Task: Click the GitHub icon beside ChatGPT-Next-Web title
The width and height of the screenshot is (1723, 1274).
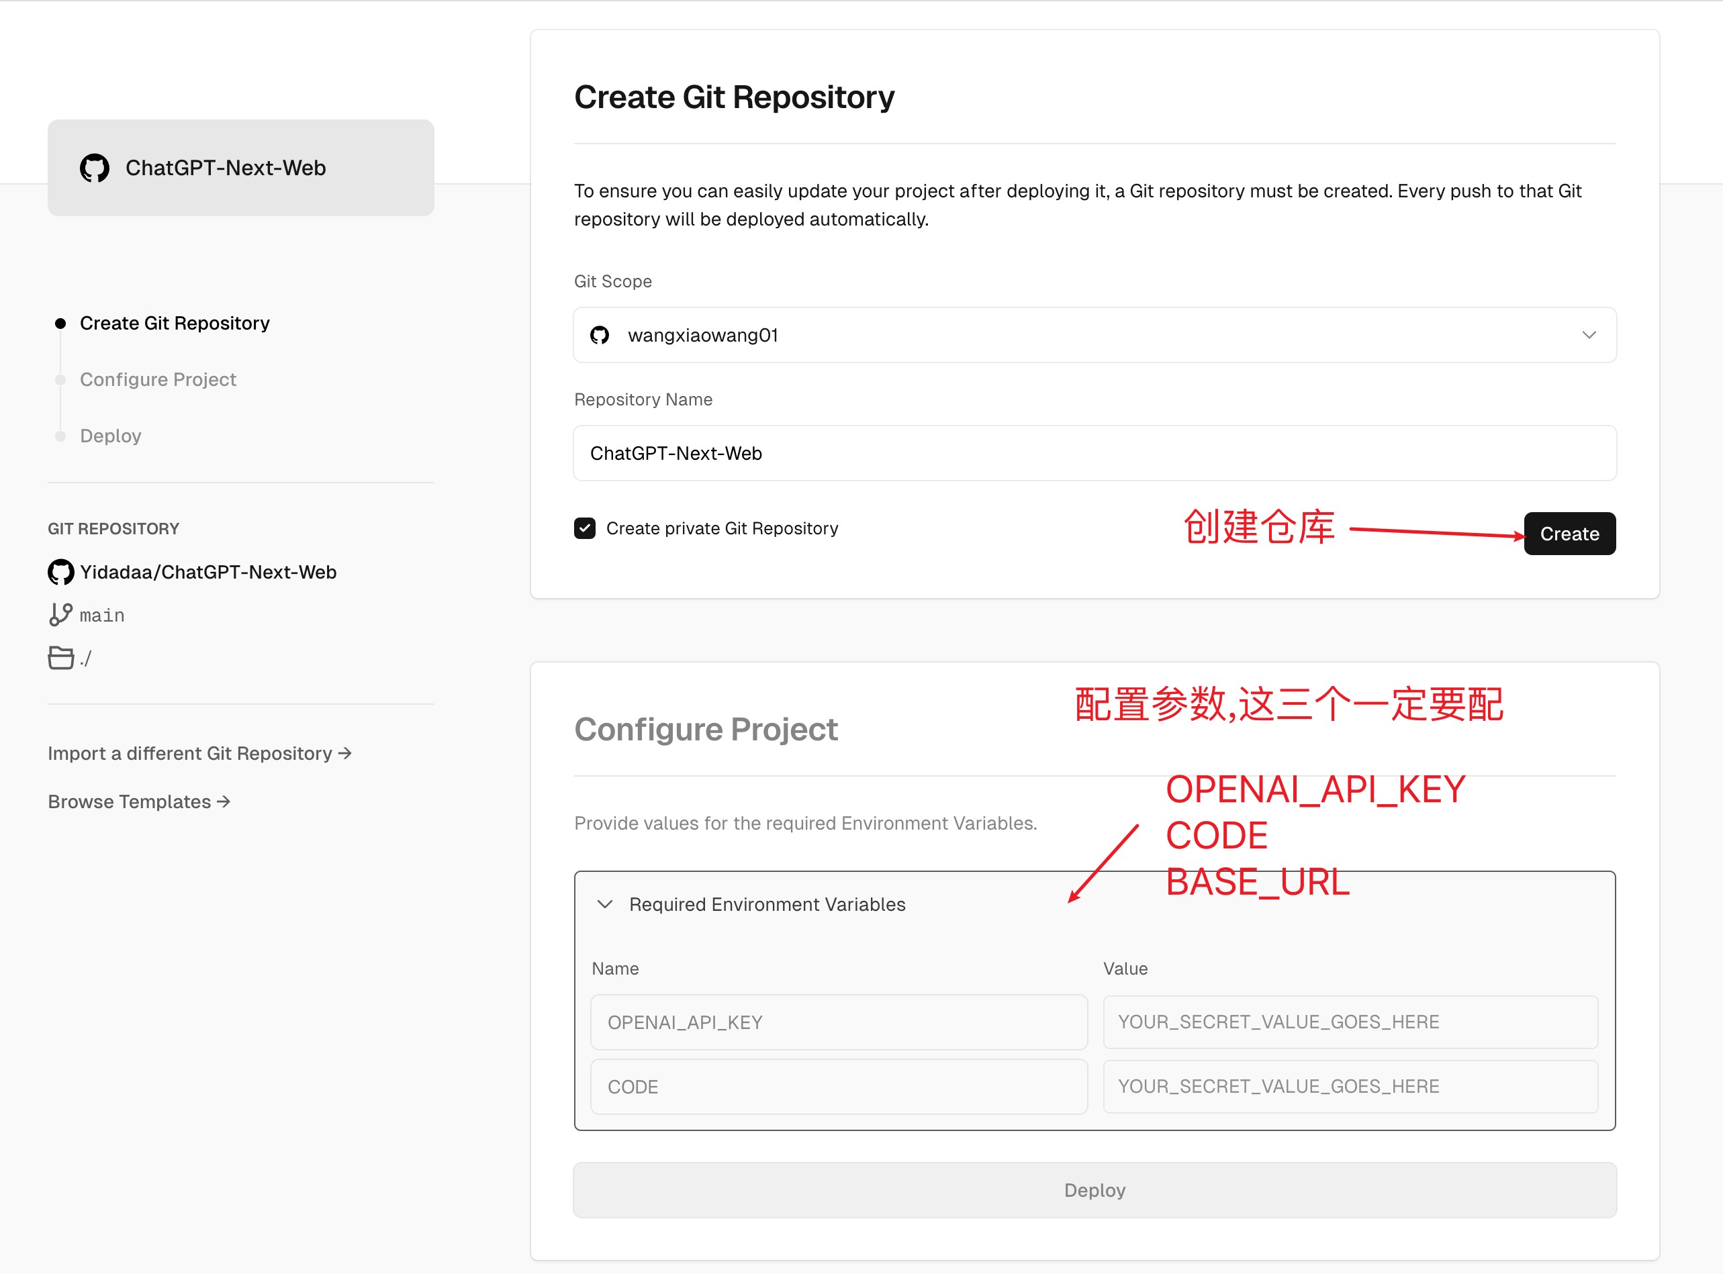Action: click(95, 168)
